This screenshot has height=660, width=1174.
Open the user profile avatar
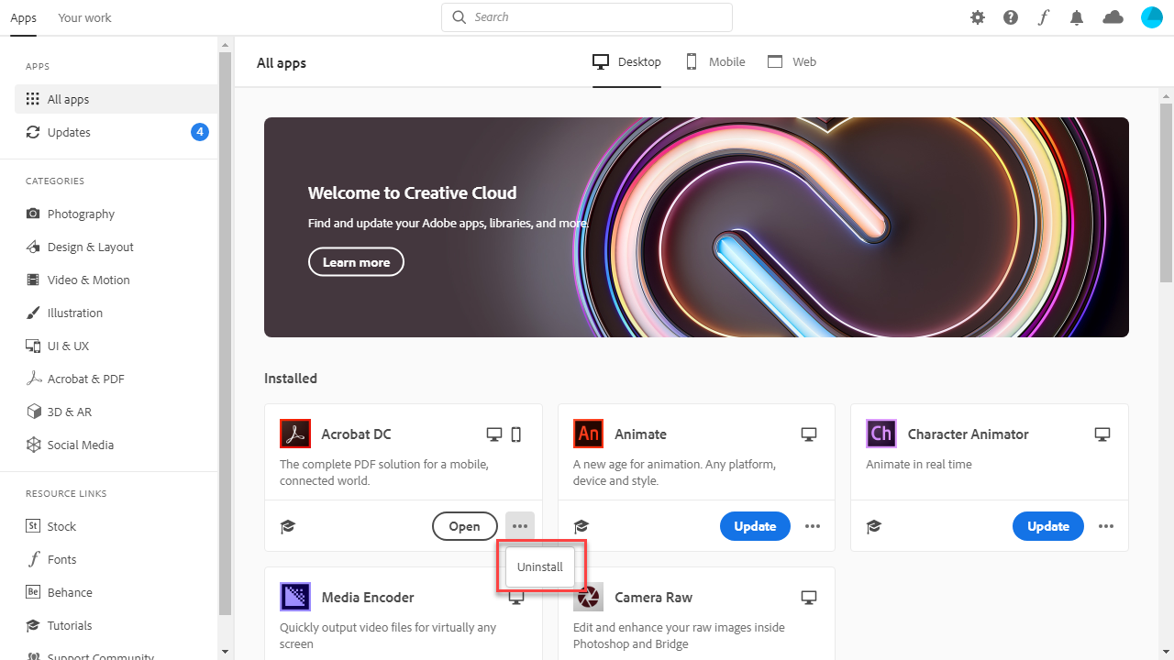tap(1151, 17)
